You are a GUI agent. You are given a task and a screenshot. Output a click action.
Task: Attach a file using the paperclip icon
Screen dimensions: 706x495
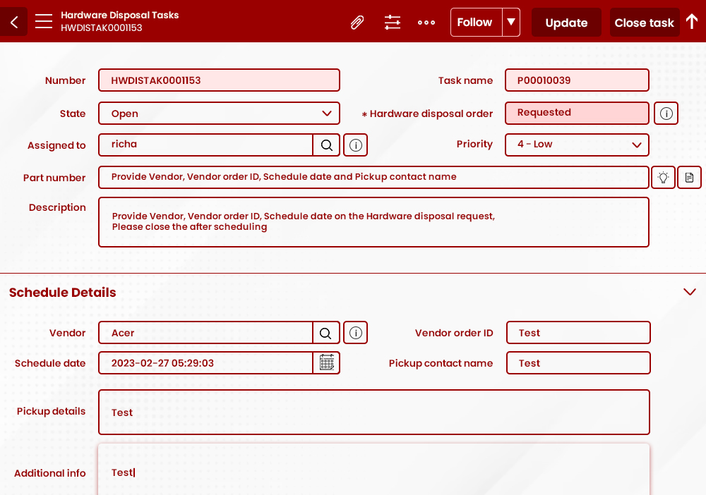click(357, 22)
